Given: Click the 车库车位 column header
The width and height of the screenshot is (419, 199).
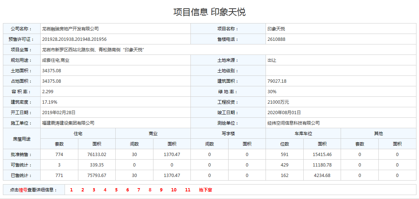Looking at the screenshot, I should [x=303, y=134].
